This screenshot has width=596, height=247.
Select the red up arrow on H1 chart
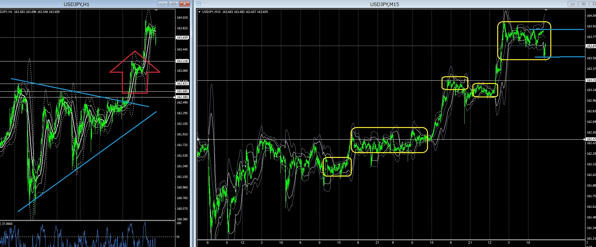135,72
